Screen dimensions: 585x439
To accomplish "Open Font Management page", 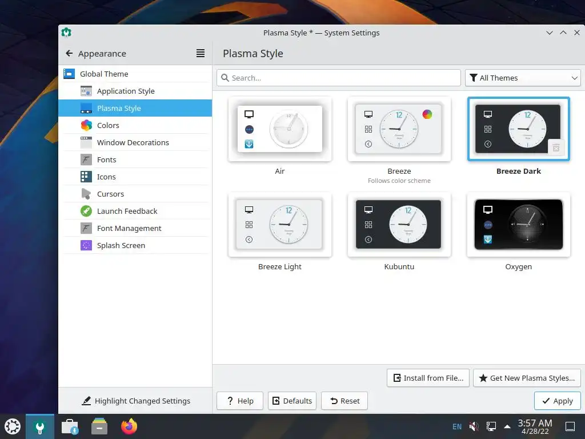I will [135, 229].
